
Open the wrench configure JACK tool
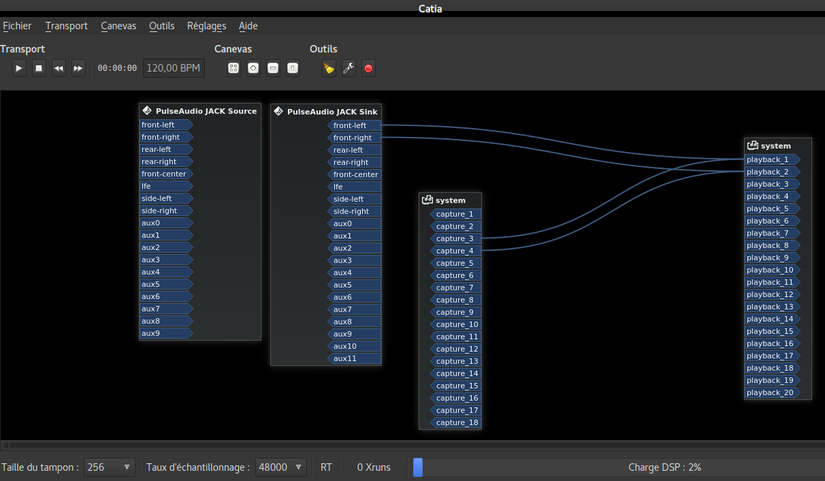(x=349, y=68)
